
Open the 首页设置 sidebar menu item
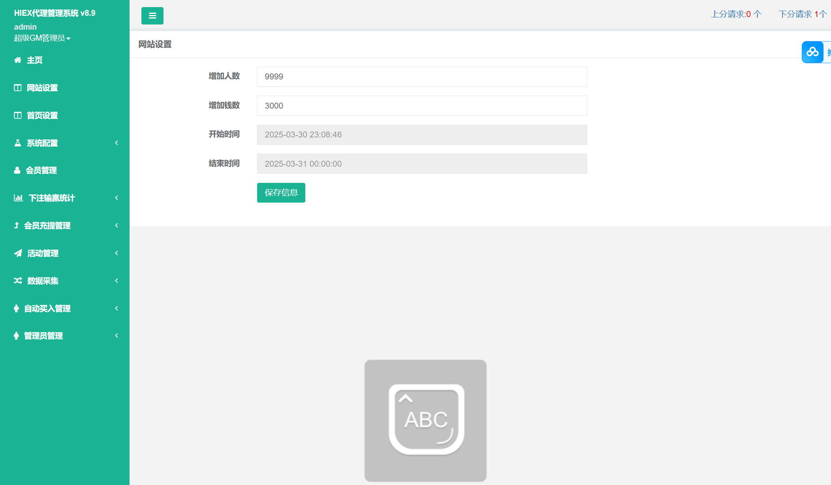(42, 115)
